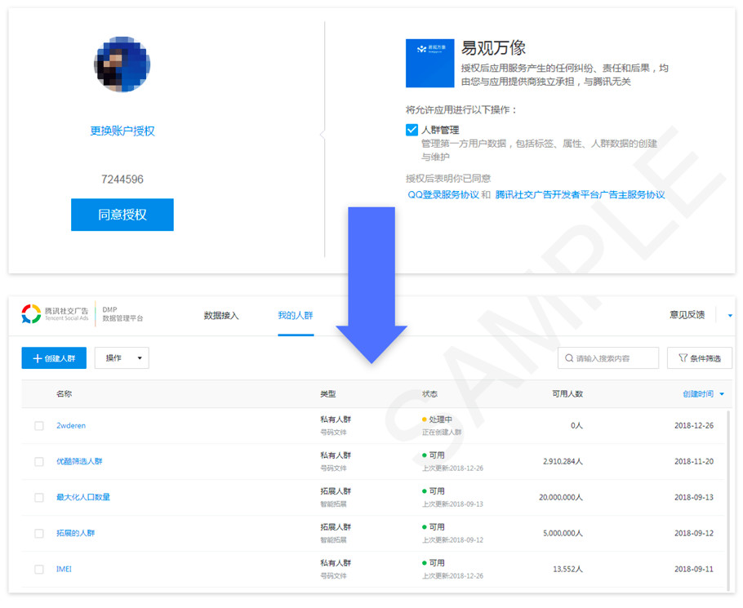Click the 名称 column header
The height and width of the screenshot is (608, 743).
click(x=64, y=394)
